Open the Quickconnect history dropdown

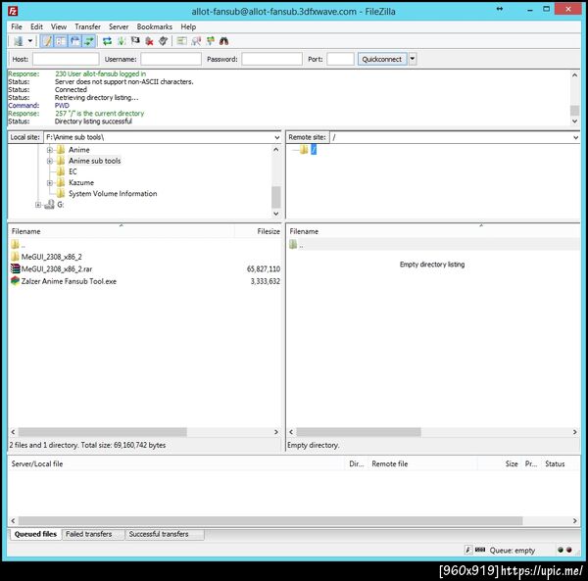tap(413, 59)
